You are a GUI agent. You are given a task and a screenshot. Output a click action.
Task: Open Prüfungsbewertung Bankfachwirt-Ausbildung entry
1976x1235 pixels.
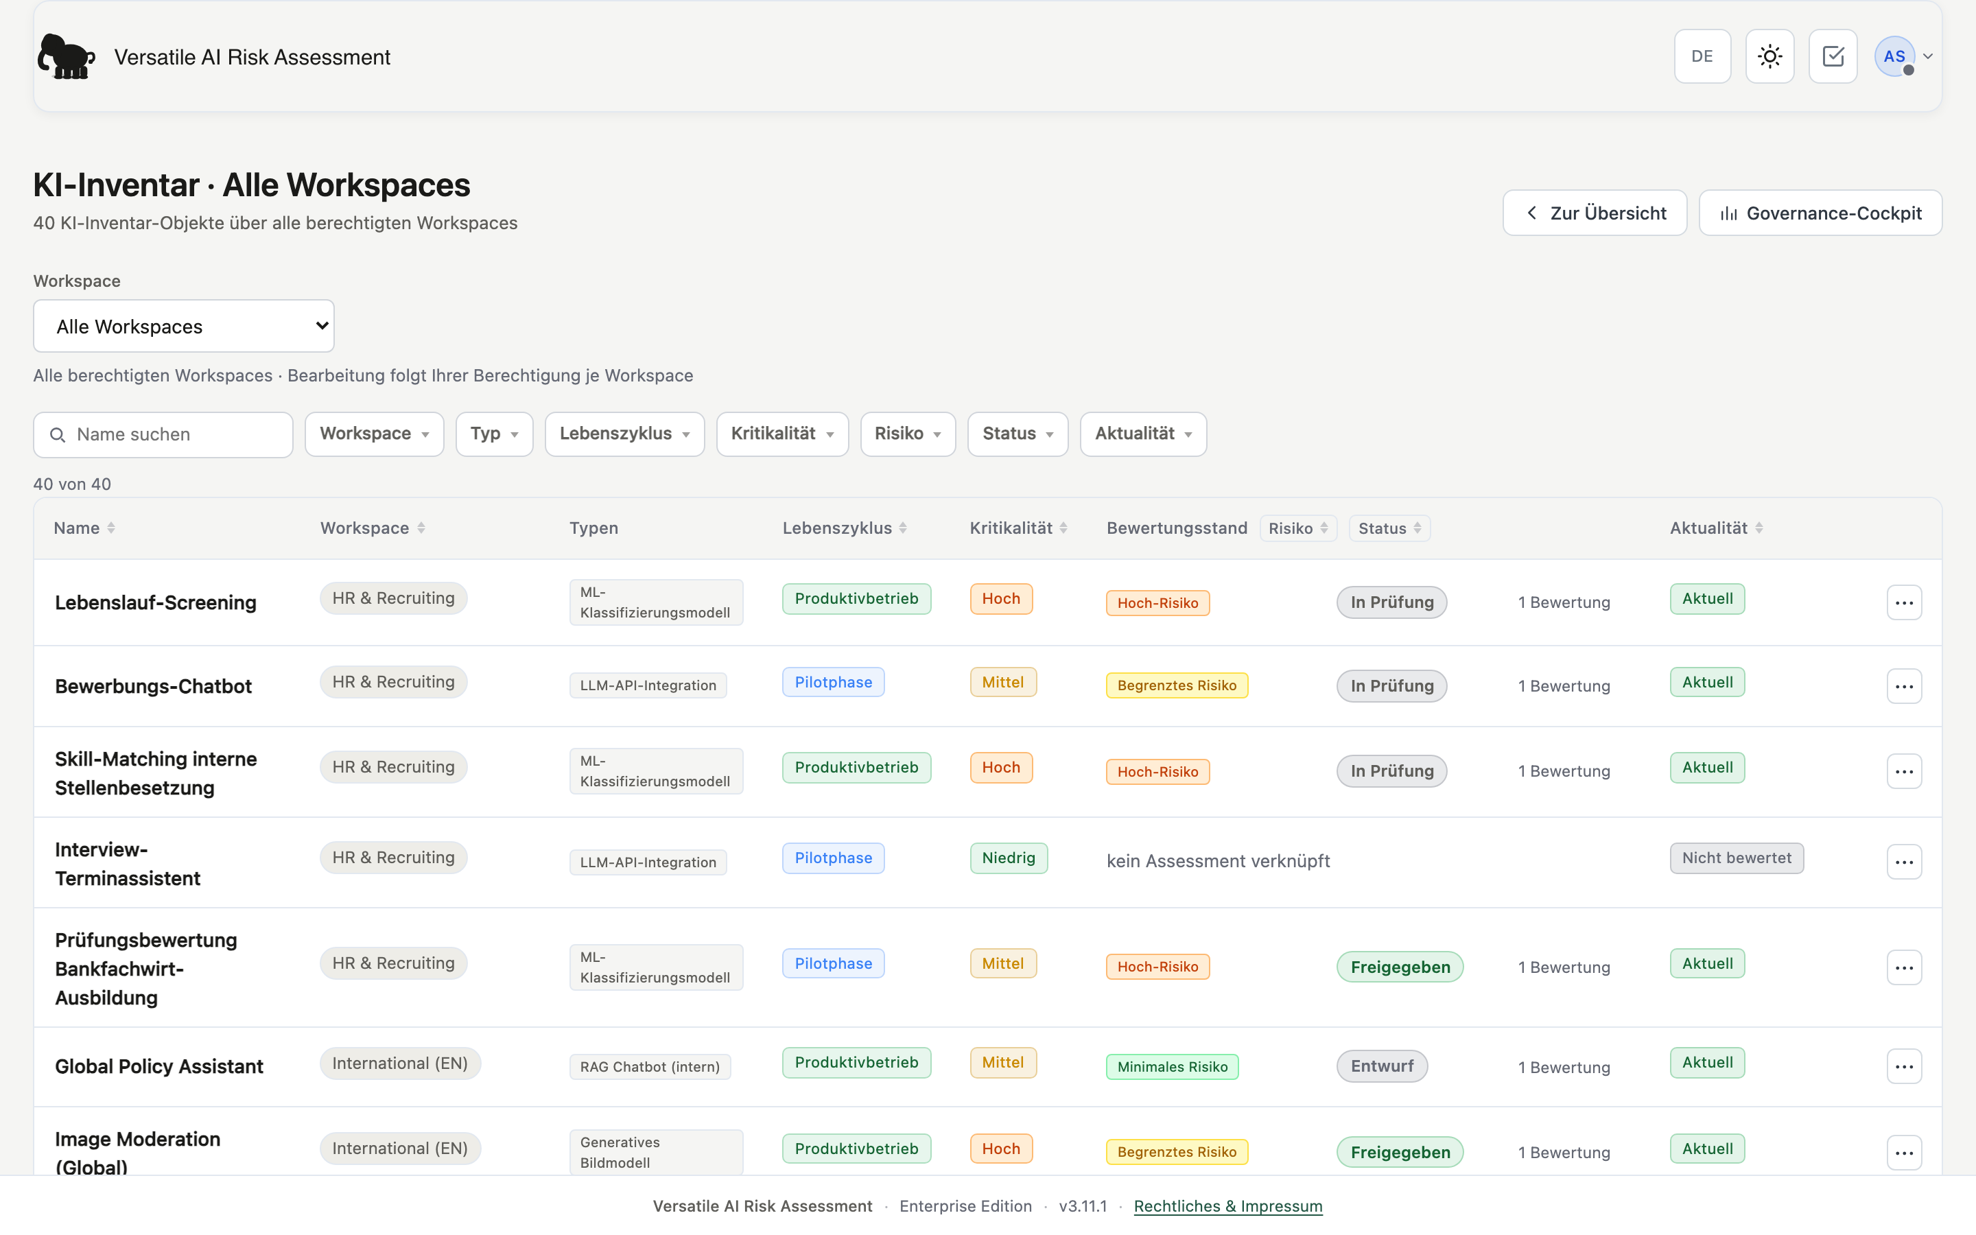pos(146,969)
